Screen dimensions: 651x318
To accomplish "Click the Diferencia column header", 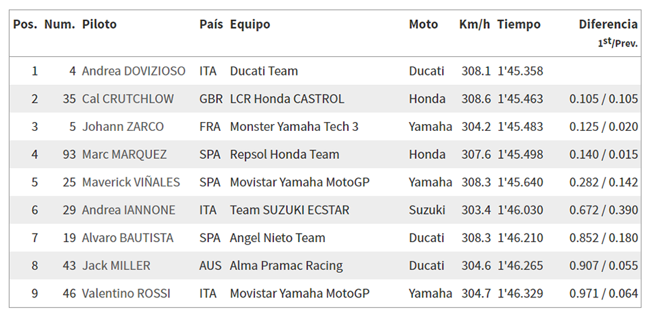I will 609,25.
